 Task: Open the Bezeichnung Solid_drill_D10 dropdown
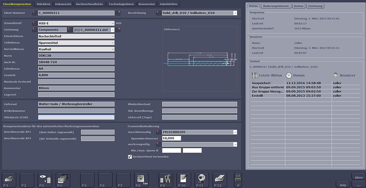pyautogui.click(x=235, y=13)
